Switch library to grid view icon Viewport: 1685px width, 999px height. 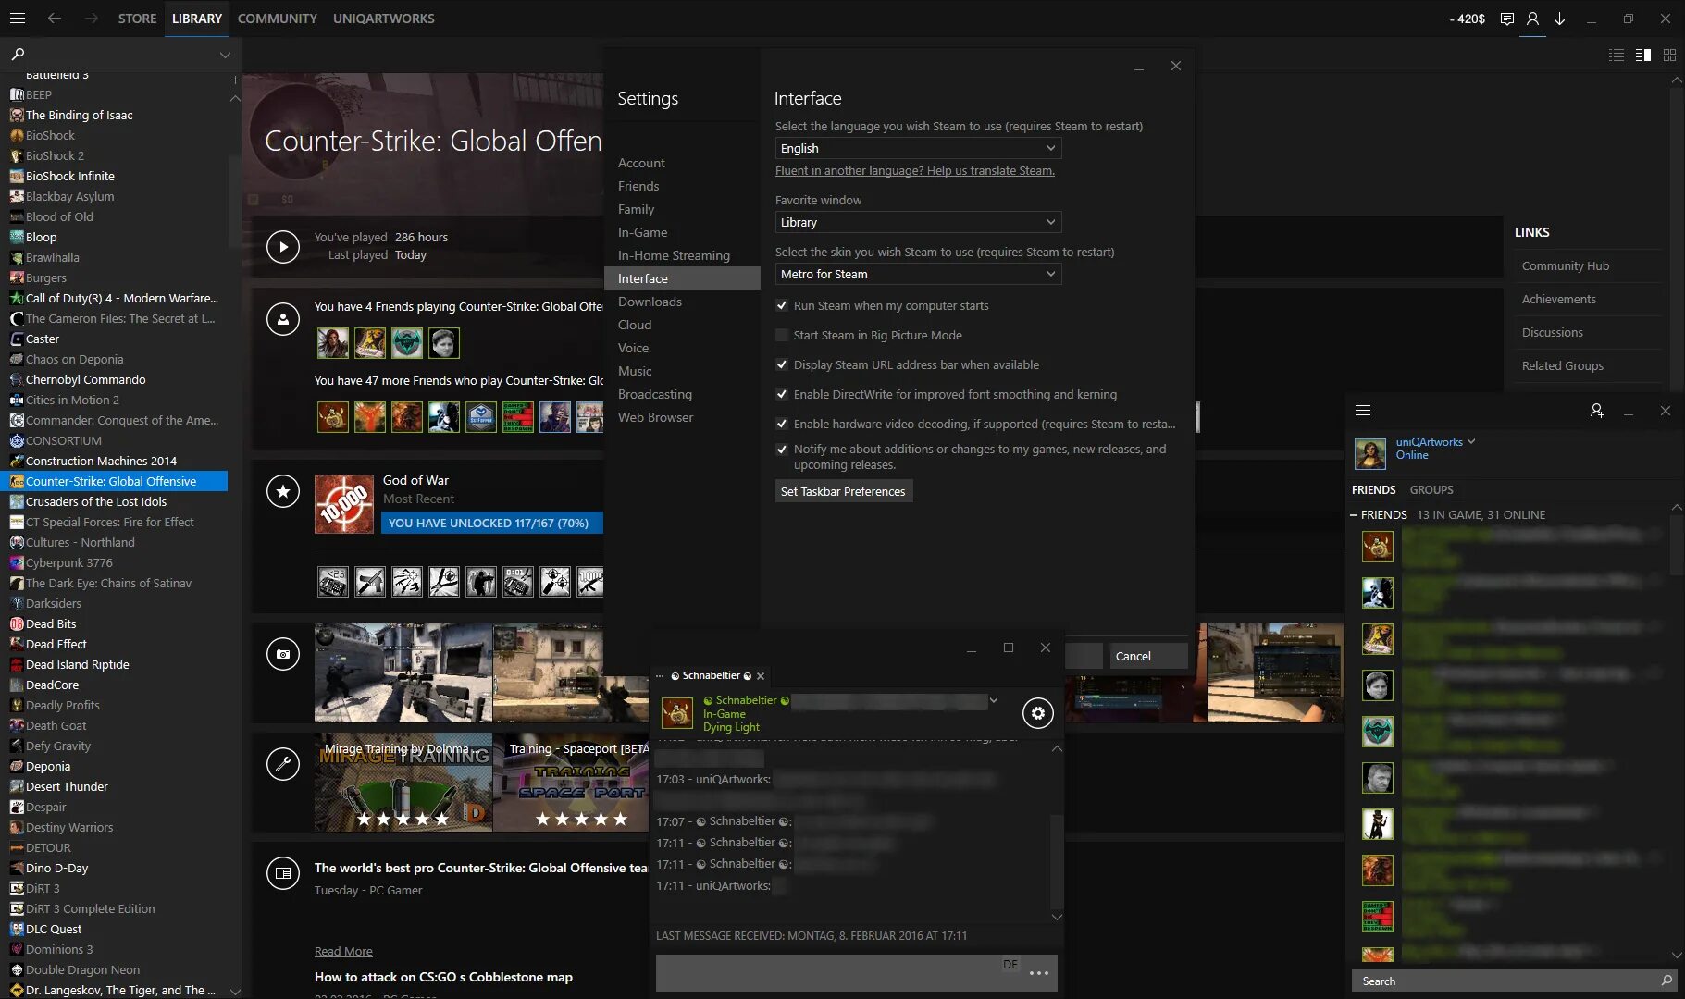click(1669, 55)
